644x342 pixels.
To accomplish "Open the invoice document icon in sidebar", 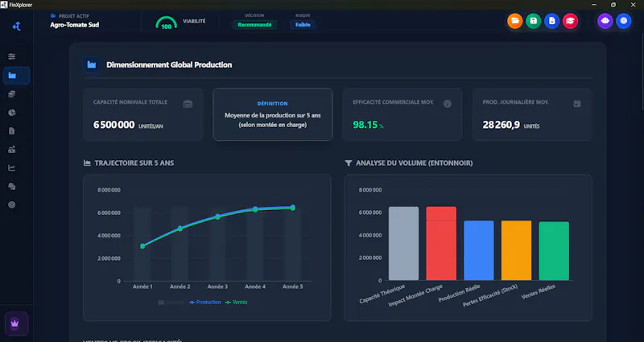I will [12, 131].
